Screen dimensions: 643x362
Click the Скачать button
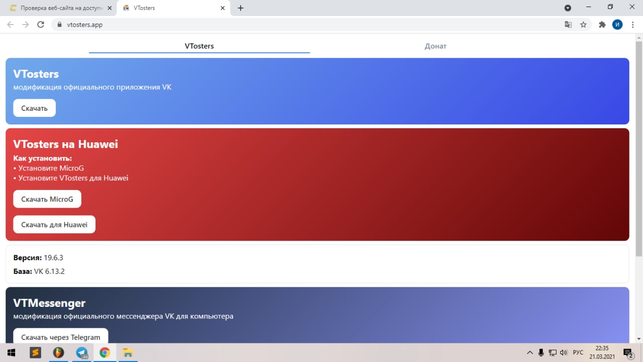click(34, 108)
